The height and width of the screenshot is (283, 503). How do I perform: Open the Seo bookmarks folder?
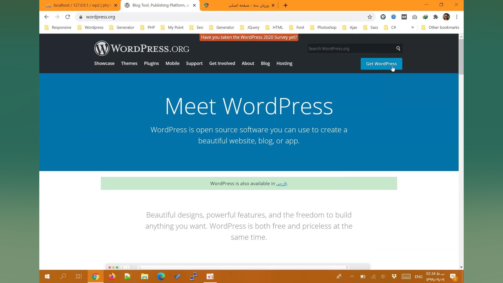click(196, 27)
